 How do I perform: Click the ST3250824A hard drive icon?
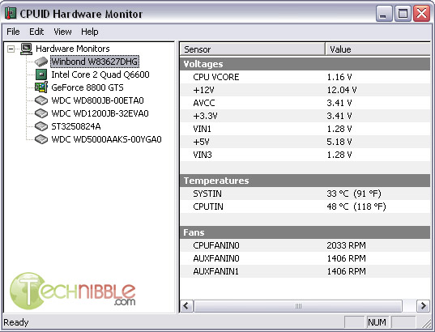[41, 126]
